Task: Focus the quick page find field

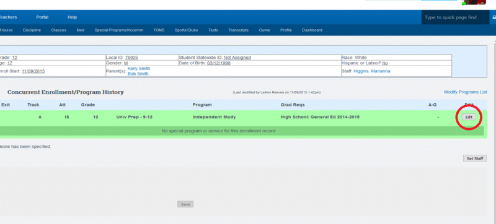Action: [455, 17]
